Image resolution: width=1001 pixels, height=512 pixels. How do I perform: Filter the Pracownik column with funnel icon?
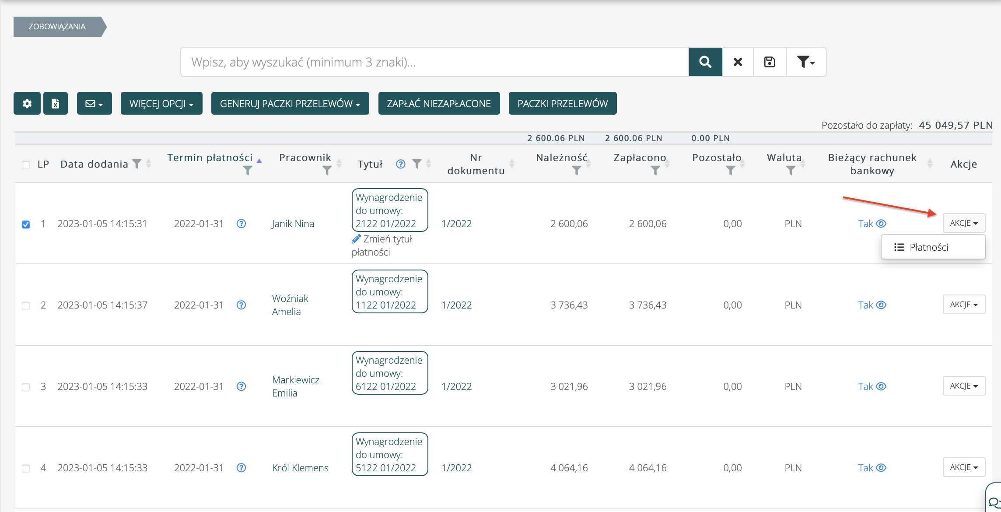pyautogui.click(x=326, y=171)
